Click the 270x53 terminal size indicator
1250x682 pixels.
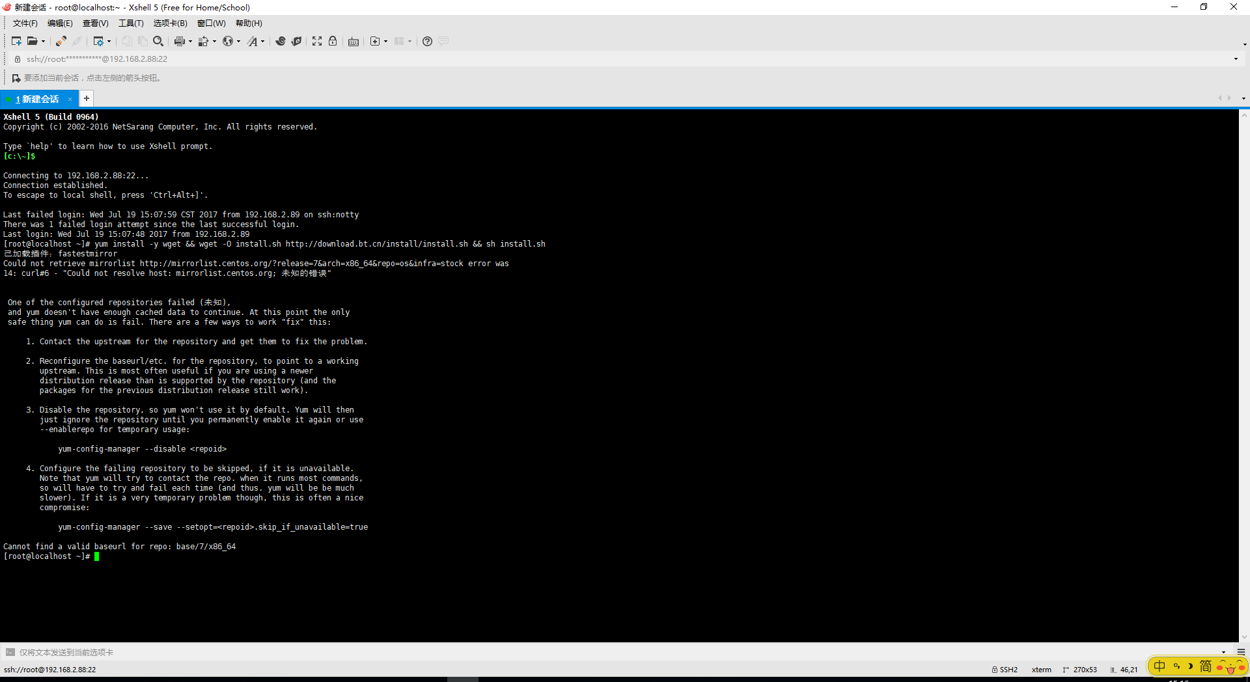coord(1080,670)
